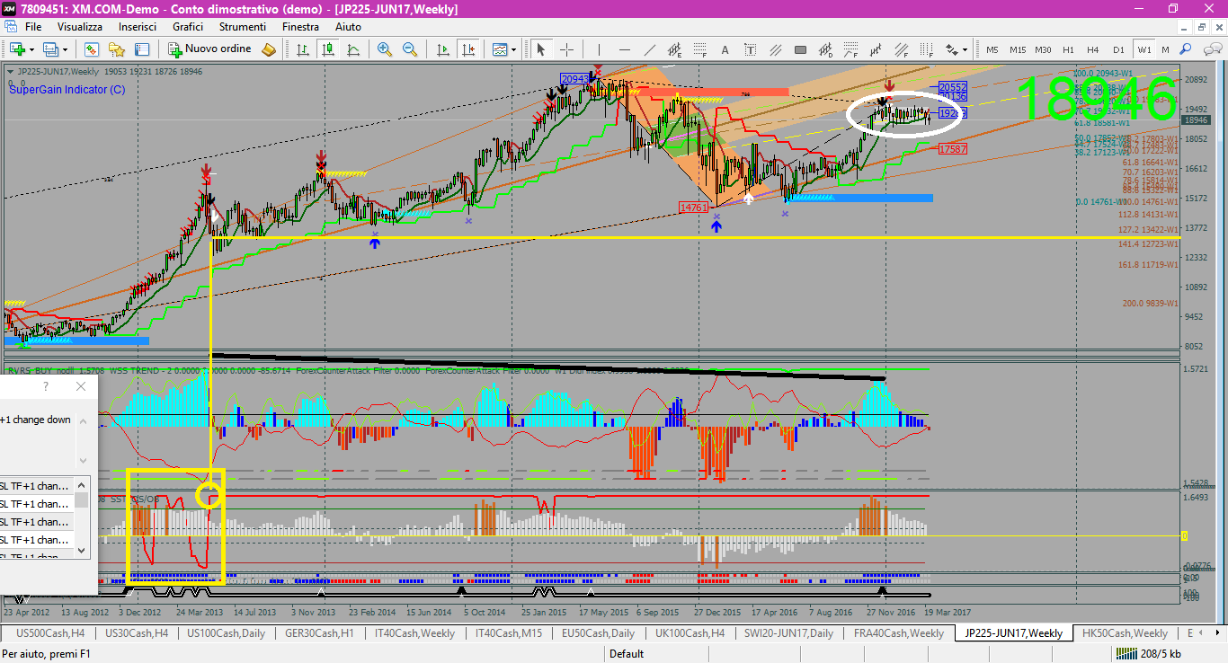
Task: Switch chart to line chart mode
Action: point(353,49)
